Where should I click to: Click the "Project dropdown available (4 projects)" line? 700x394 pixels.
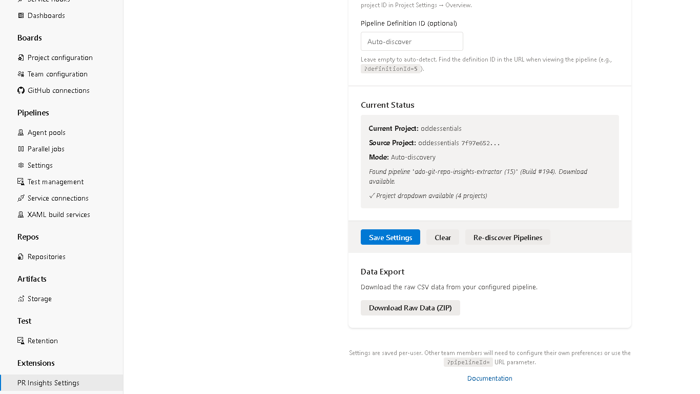428,195
